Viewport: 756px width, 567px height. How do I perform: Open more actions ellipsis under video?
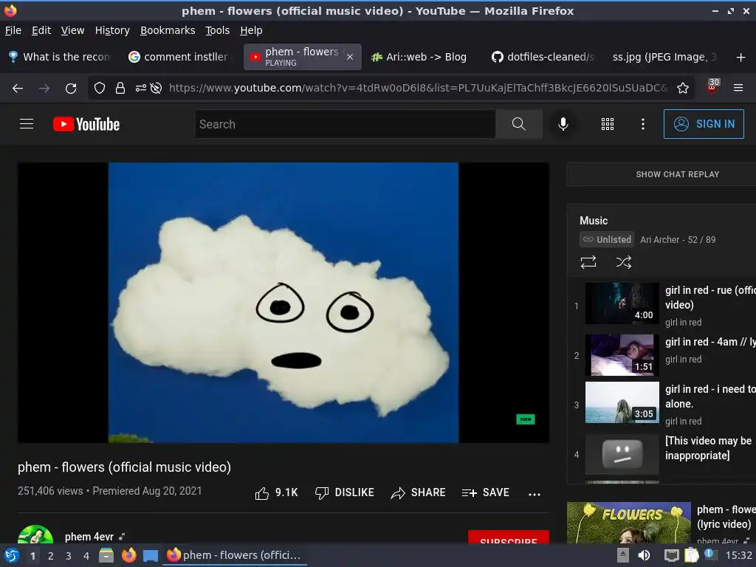[535, 494]
